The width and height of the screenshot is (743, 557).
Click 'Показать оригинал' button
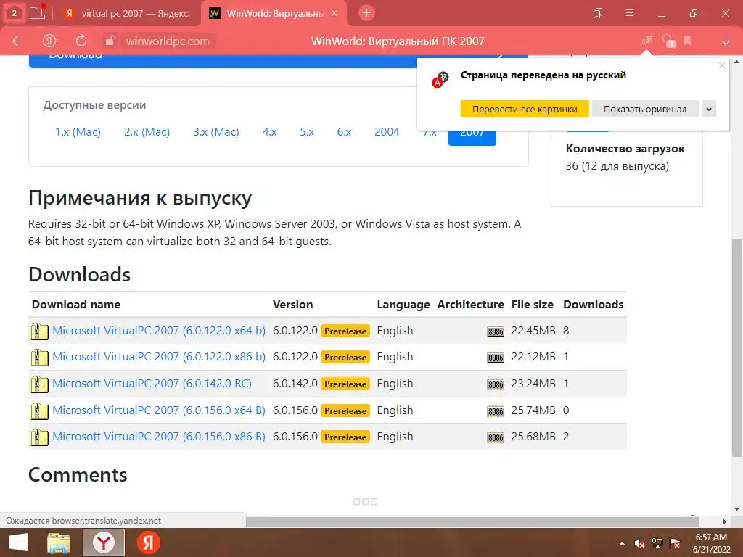[x=645, y=109]
